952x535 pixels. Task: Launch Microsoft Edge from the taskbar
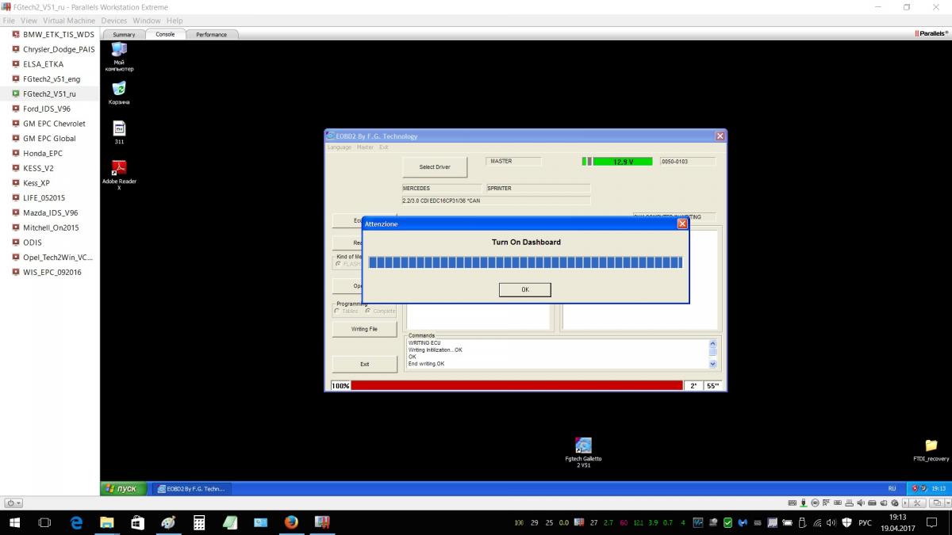[76, 522]
